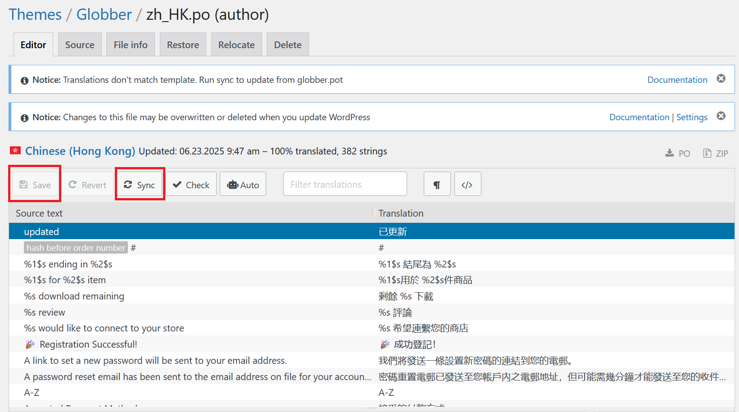Run Sync to update from template
Viewport: 739px width, 412px height.
140,185
